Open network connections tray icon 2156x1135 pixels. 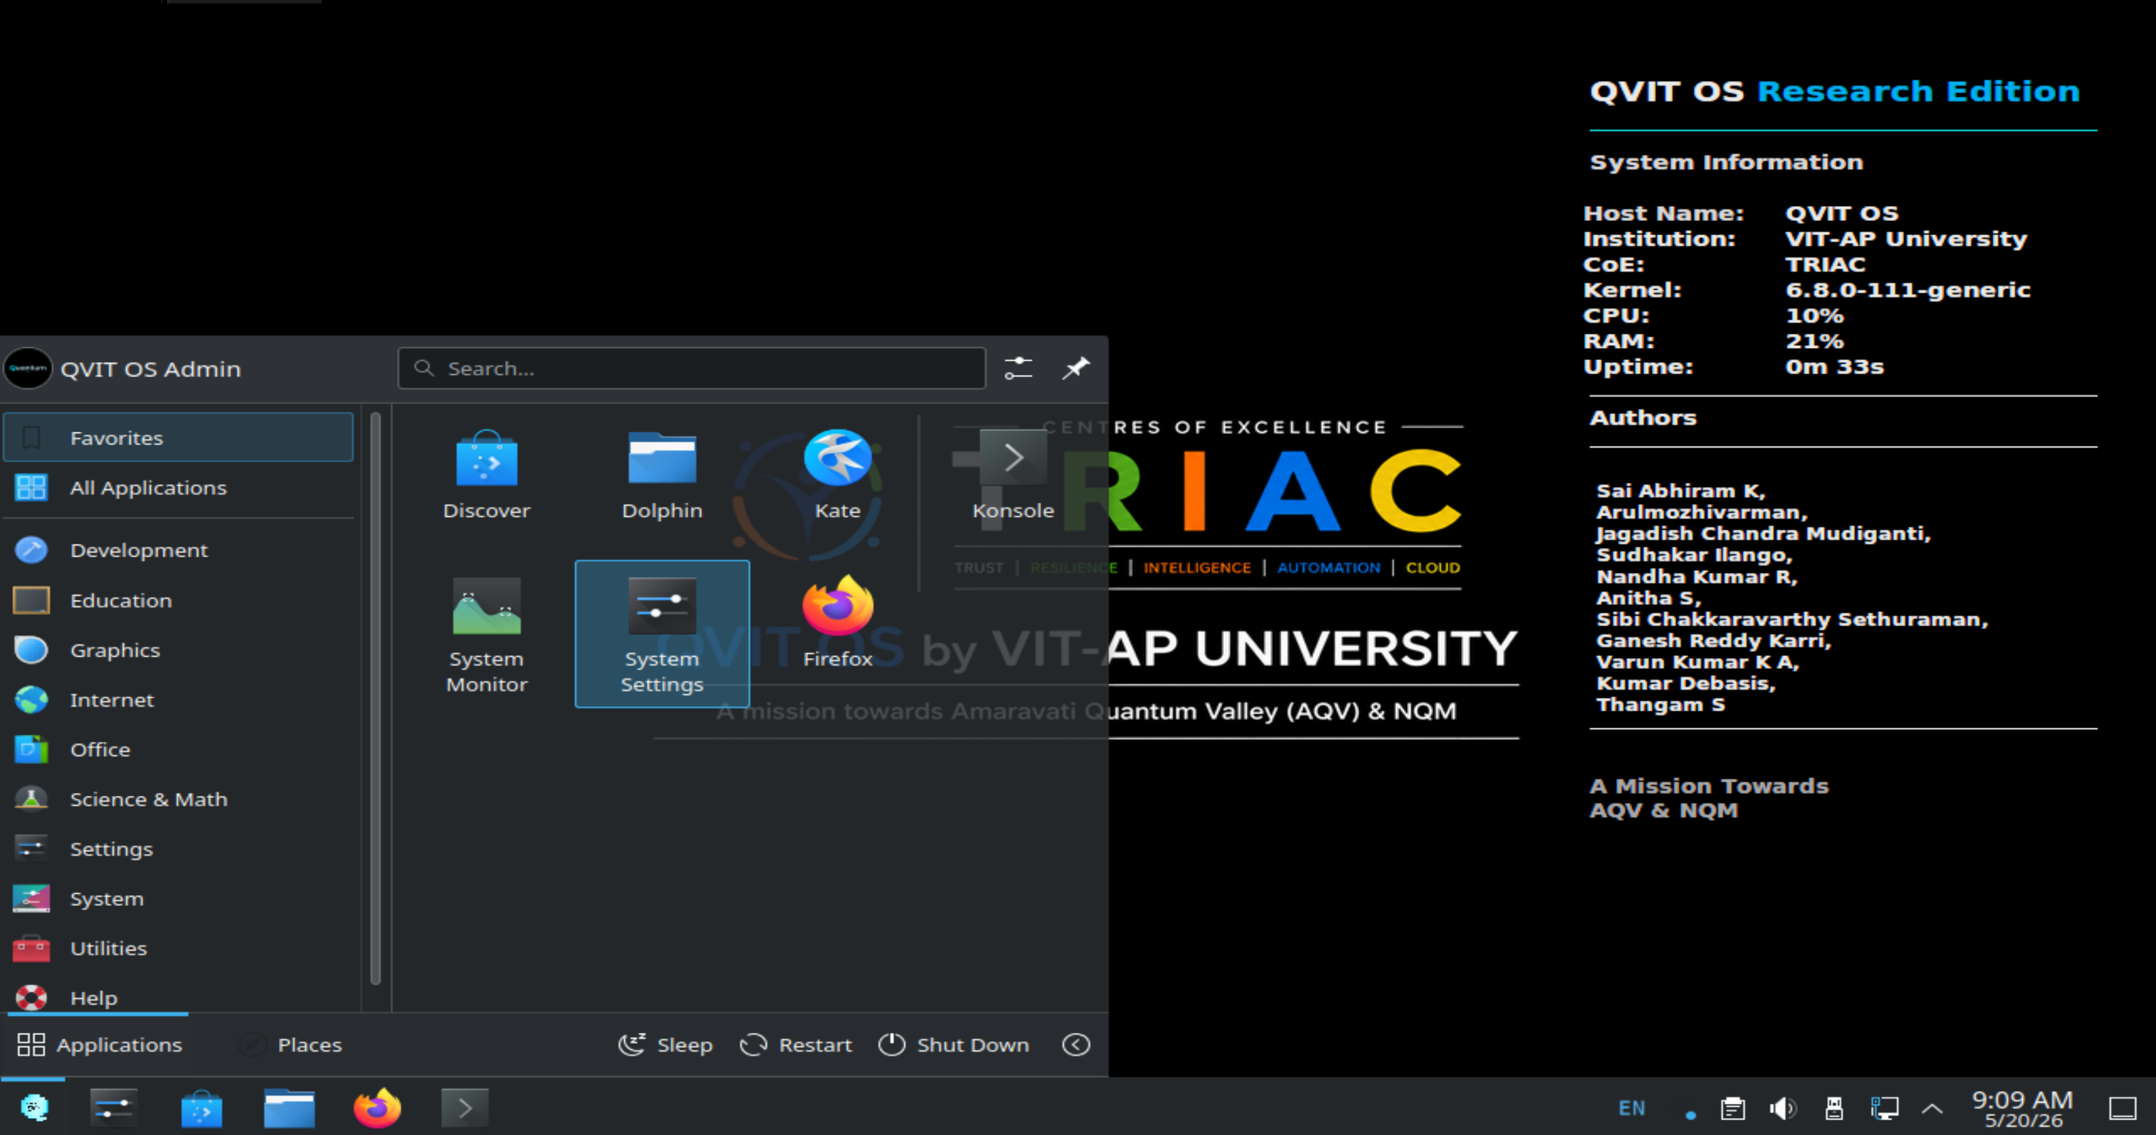click(1884, 1108)
